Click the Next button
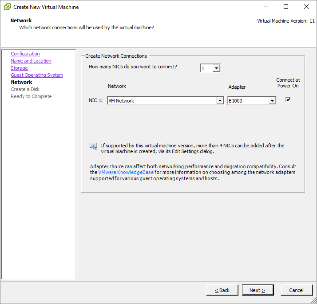 258,290
